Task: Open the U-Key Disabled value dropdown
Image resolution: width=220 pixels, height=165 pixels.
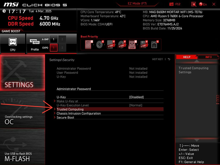Action: tap(136, 97)
